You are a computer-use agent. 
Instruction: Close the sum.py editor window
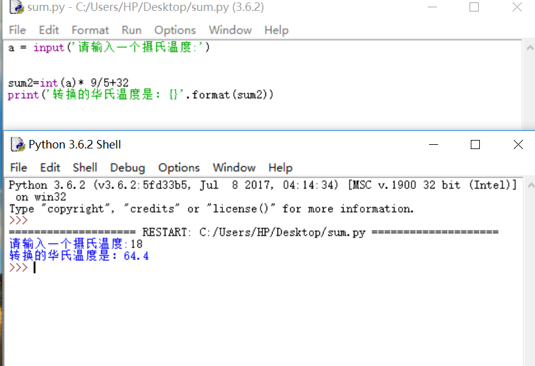pos(517,7)
